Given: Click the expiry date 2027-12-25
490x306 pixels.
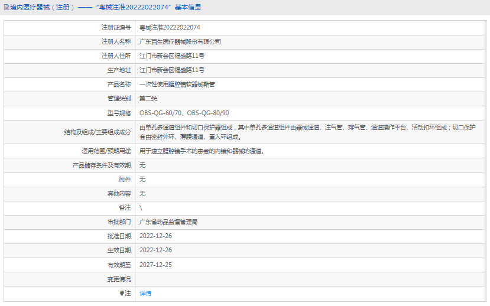Looking at the screenshot, I should click(155, 265).
